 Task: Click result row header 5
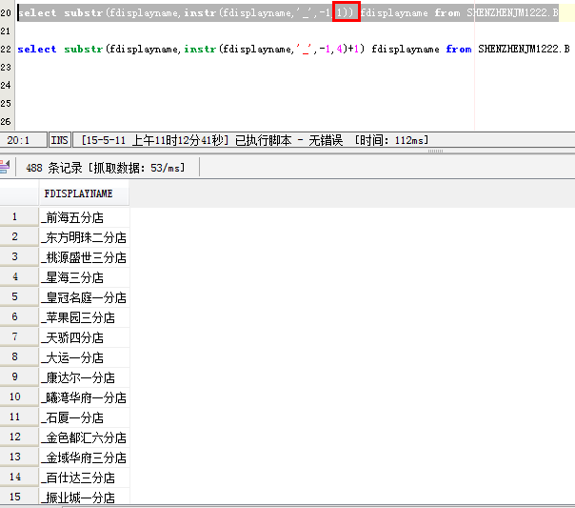click(x=19, y=297)
